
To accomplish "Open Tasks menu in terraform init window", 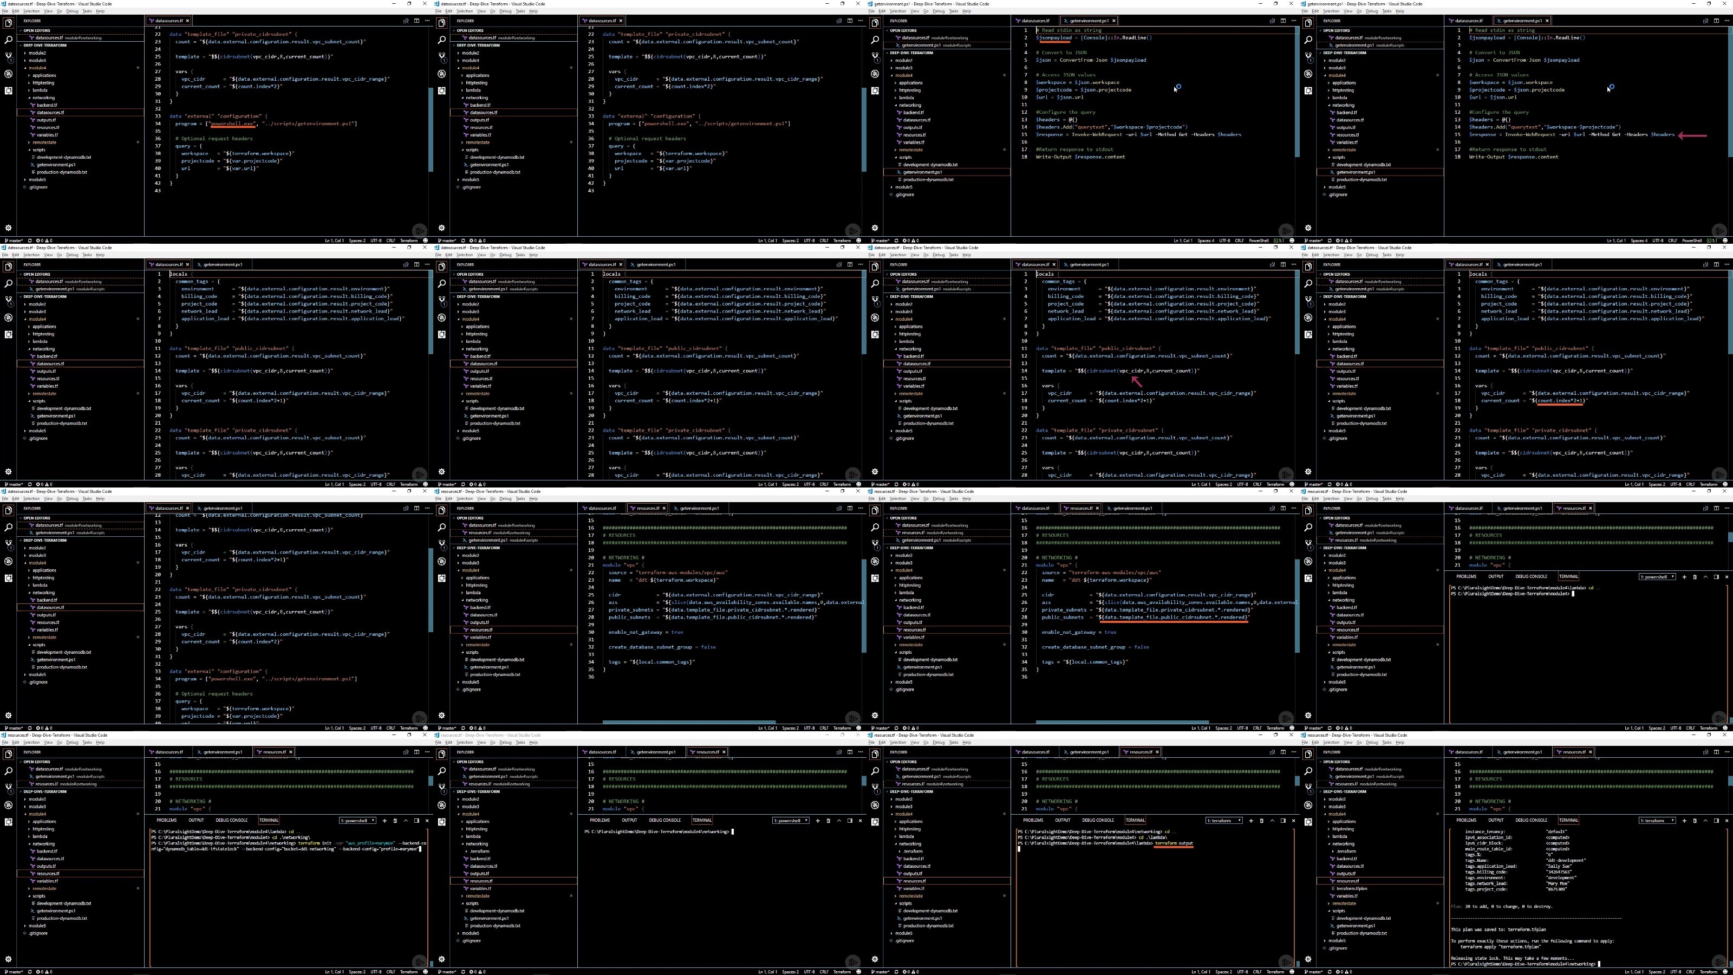I will coord(87,742).
